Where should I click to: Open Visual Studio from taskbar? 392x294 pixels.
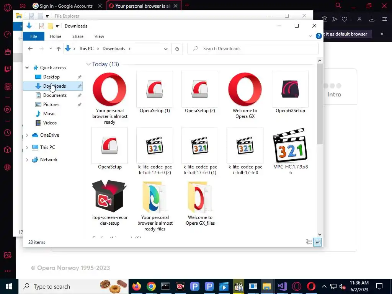pos(282,286)
